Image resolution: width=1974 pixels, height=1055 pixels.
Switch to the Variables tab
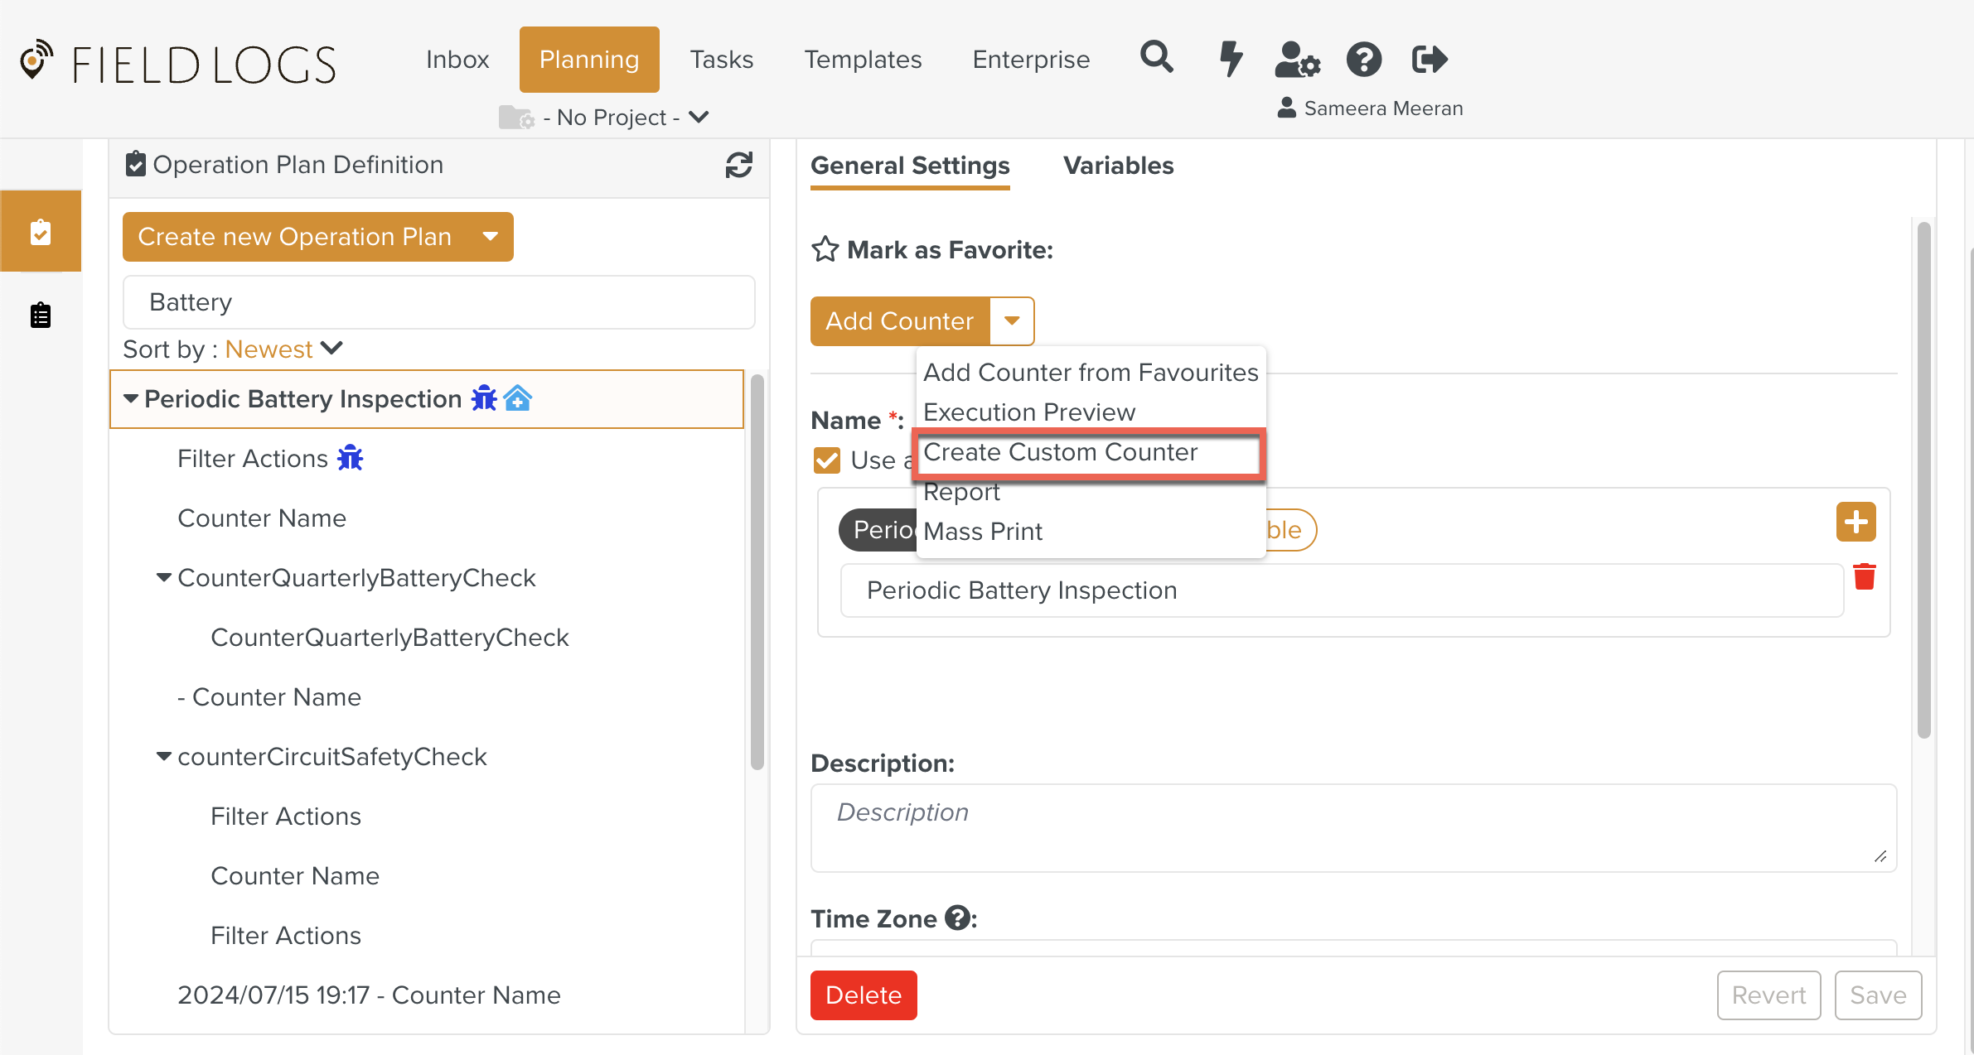pos(1118,166)
